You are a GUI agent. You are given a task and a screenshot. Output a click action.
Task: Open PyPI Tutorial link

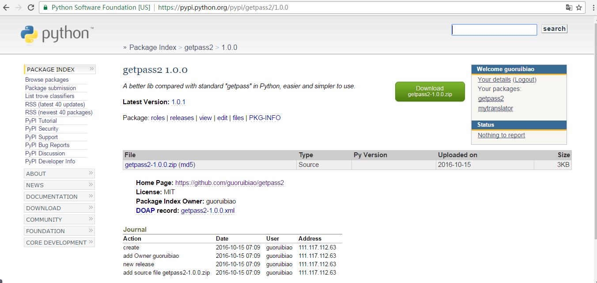(41, 121)
